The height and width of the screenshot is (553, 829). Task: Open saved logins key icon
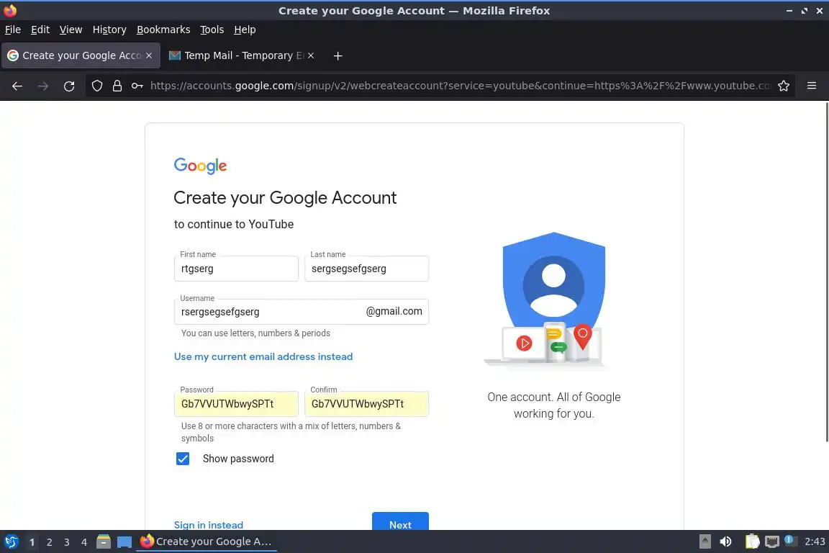coord(137,86)
